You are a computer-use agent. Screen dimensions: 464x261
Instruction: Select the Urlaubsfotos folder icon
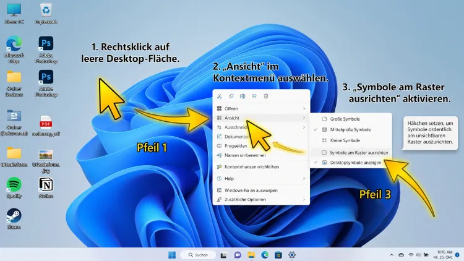(x=14, y=153)
